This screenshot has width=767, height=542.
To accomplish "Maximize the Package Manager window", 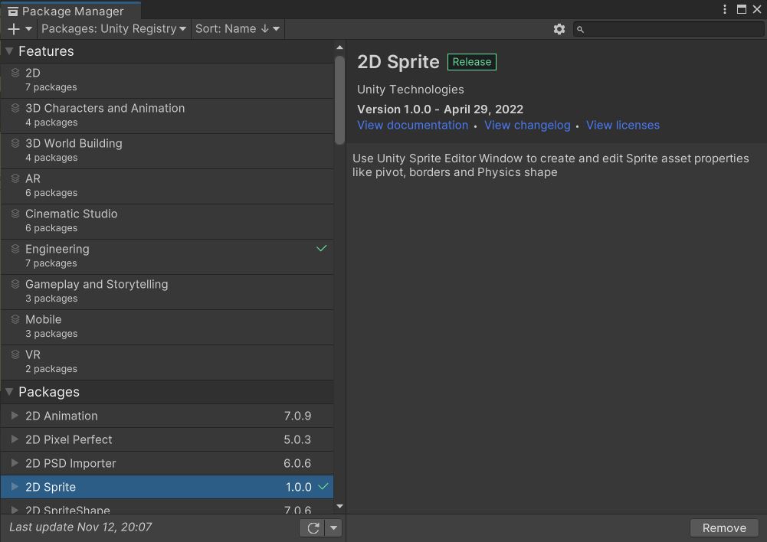I will click(742, 9).
